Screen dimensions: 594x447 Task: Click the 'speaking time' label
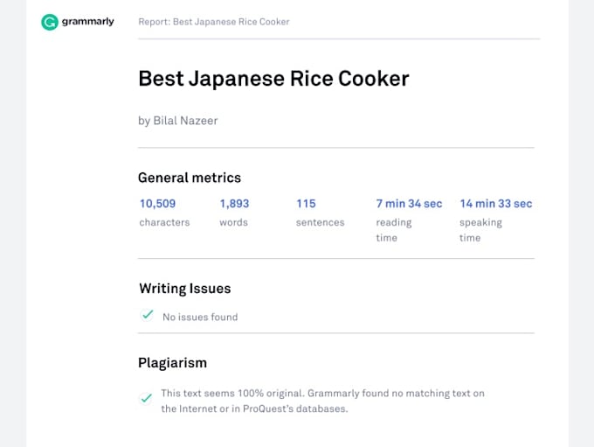[480, 230]
